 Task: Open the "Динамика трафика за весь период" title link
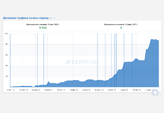click(x=26, y=18)
